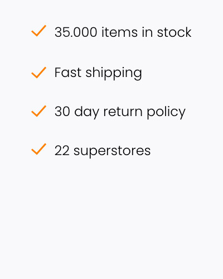
Task: Click the word 'day' in third line
Action: pyautogui.click(x=86, y=112)
